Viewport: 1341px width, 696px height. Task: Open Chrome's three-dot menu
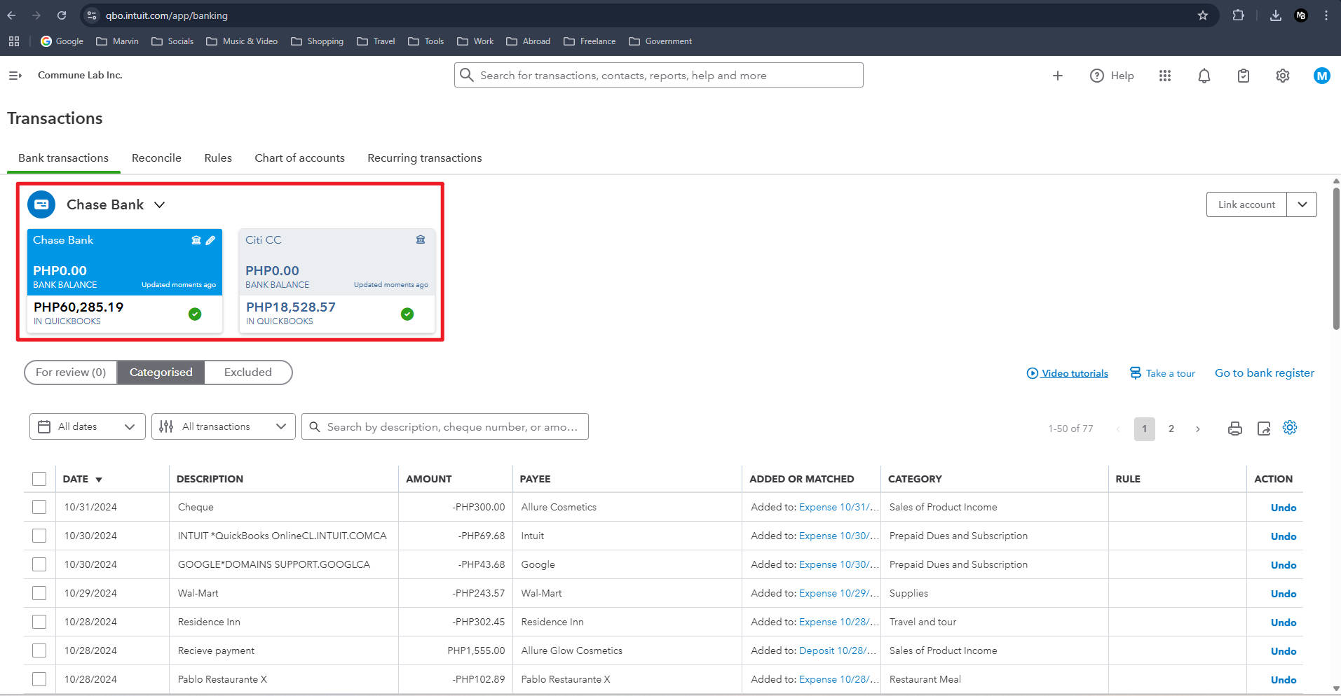[x=1326, y=15]
